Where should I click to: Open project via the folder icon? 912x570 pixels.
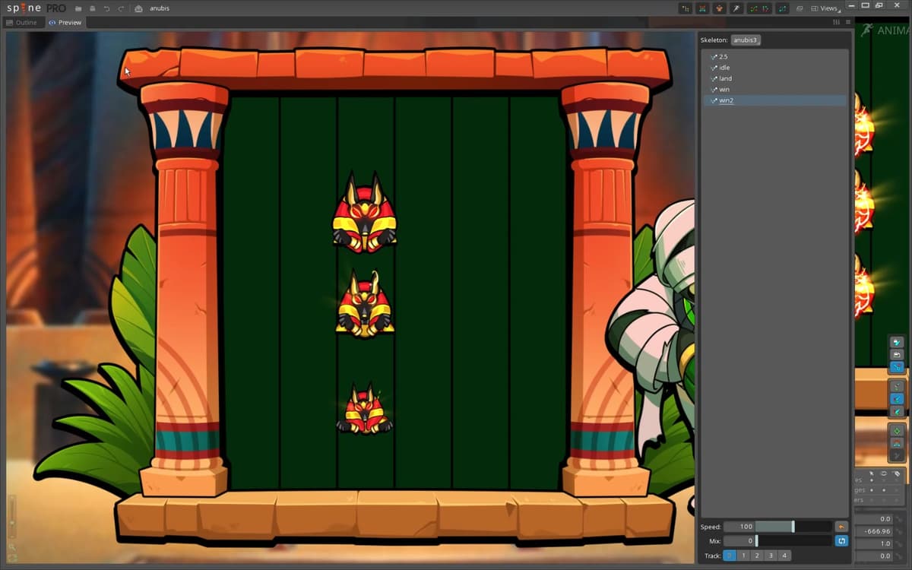78,8
